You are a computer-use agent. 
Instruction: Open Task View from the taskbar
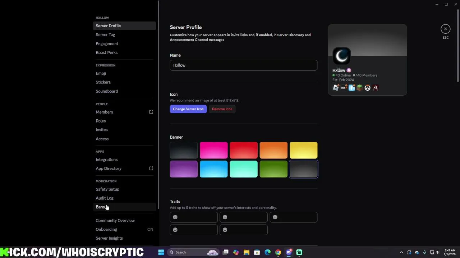click(226, 252)
